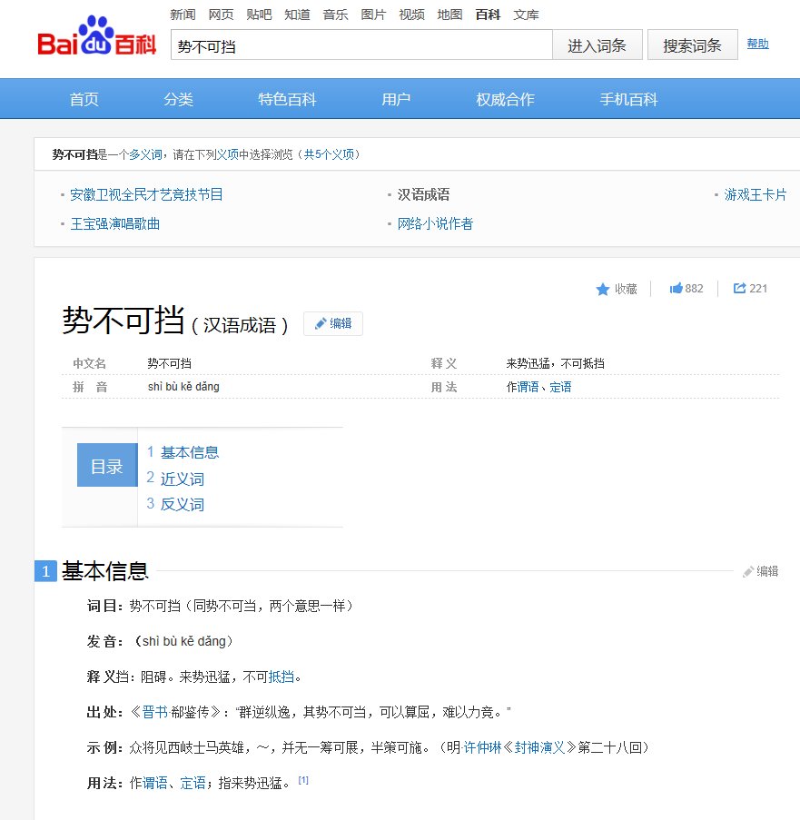Switch to the 百科 tab in top navigation
The height and width of the screenshot is (820, 800).
[x=489, y=14]
